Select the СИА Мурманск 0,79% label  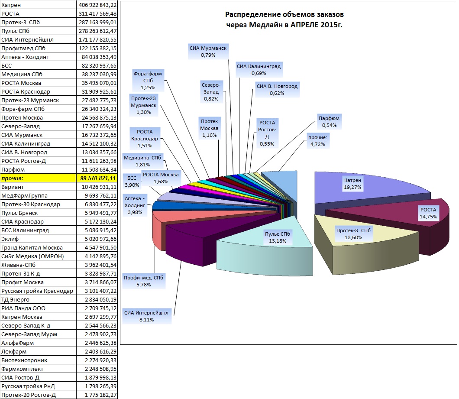click(x=208, y=51)
